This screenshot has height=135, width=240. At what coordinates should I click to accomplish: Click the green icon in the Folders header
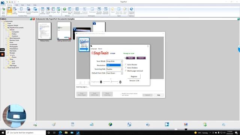click(31, 19)
